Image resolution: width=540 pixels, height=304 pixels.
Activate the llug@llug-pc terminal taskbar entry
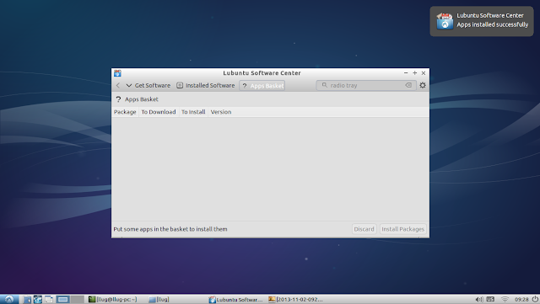pyautogui.click(x=113, y=300)
